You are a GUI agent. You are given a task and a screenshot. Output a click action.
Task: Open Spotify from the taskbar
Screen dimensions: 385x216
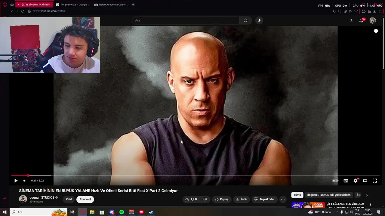[122, 212]
